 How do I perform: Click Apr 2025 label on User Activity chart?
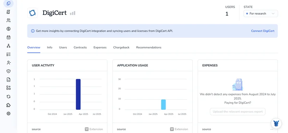tap(84, 114)
